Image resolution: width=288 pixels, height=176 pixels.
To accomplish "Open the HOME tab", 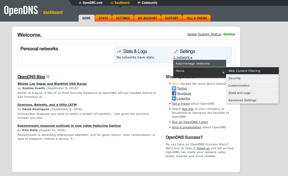I will (x=87, y=18).
